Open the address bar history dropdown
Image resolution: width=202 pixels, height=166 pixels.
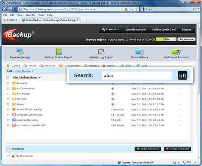(122, 9)
